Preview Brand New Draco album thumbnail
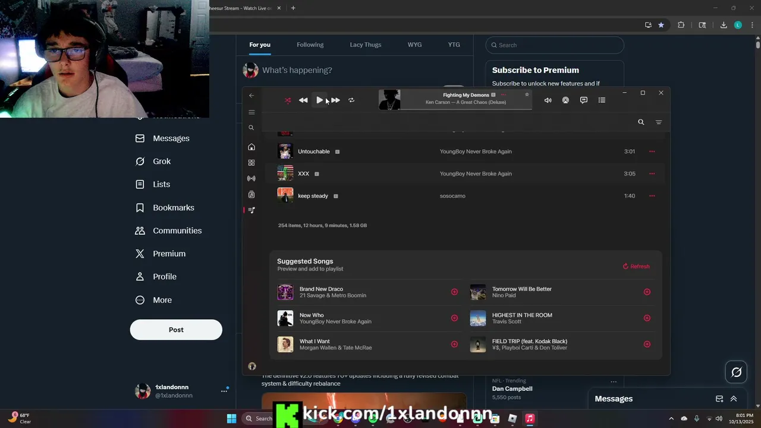 (285, 292)
